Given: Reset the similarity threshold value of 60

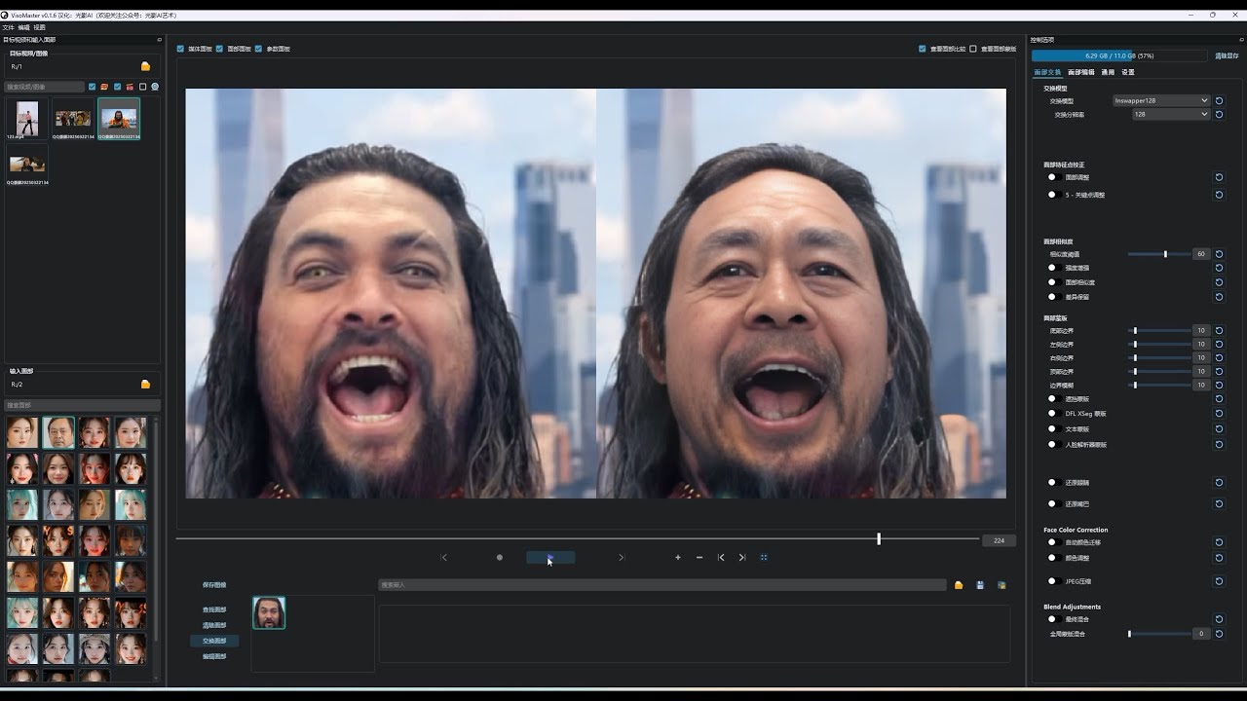Looking at the screenshot, I should pyautogui.click(x=1219, y=254).
